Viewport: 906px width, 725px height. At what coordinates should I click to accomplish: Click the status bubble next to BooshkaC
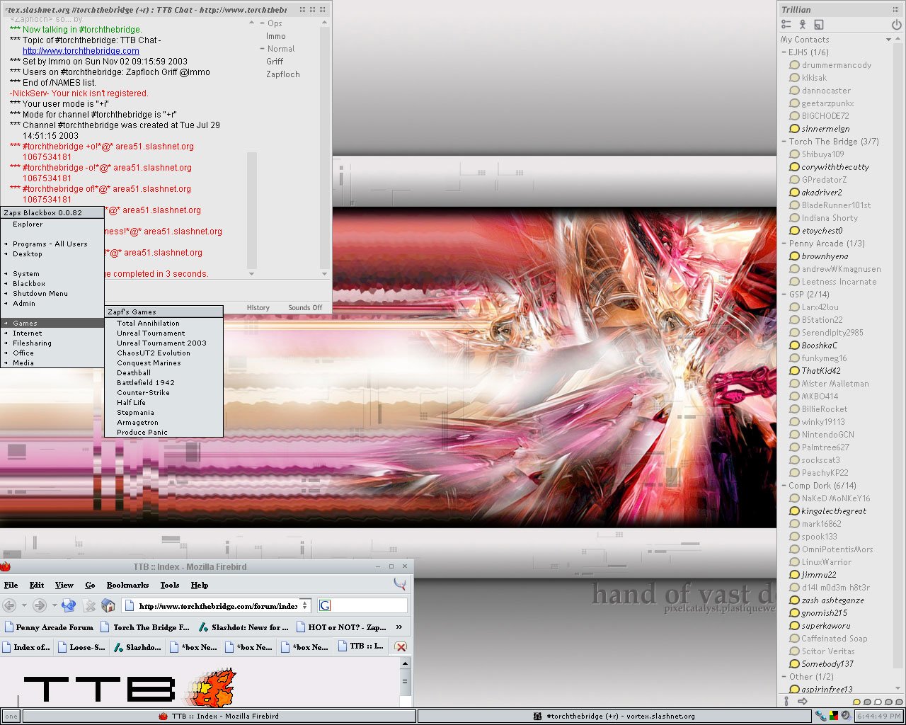794,346
